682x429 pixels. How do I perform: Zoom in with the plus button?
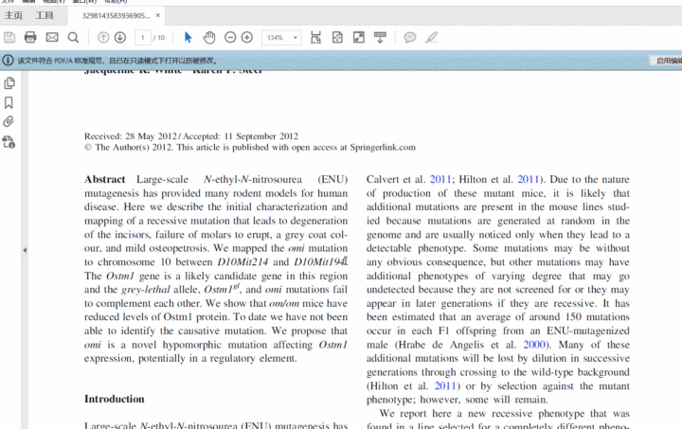247,37
